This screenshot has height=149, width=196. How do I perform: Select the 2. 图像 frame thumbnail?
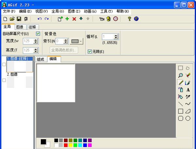click(x=20, y=82)
